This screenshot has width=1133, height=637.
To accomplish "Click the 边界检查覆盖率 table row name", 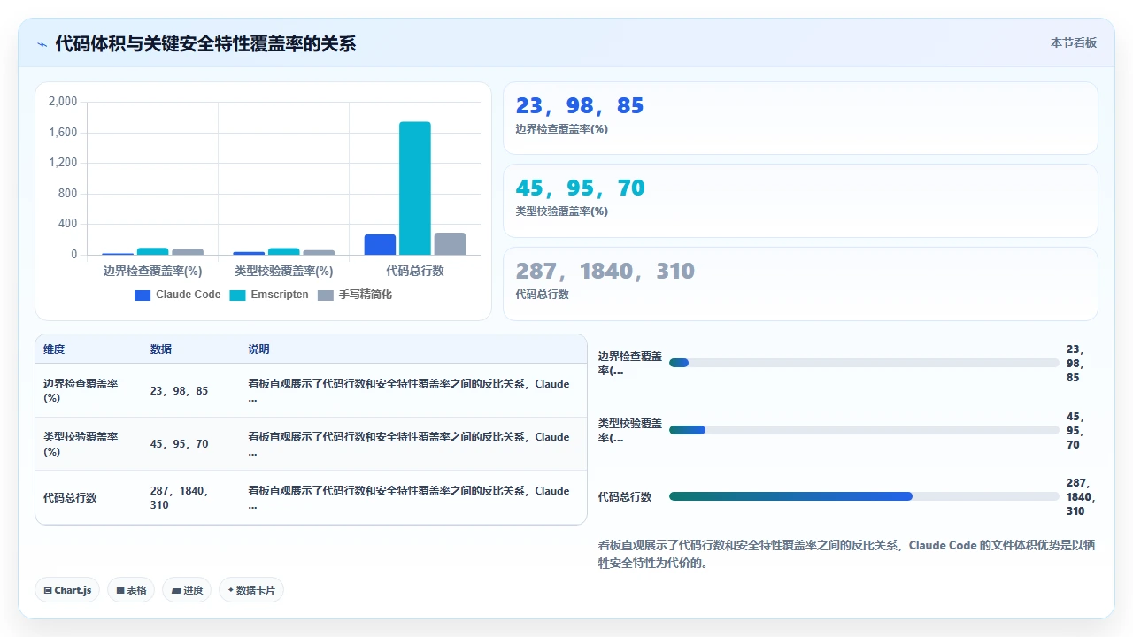I will pos(81,391).
